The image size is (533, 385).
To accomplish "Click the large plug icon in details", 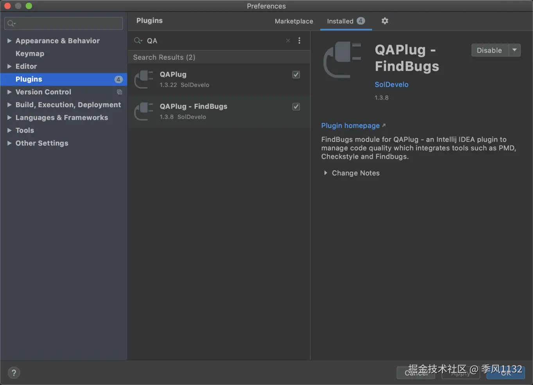I will click(342, 60).
